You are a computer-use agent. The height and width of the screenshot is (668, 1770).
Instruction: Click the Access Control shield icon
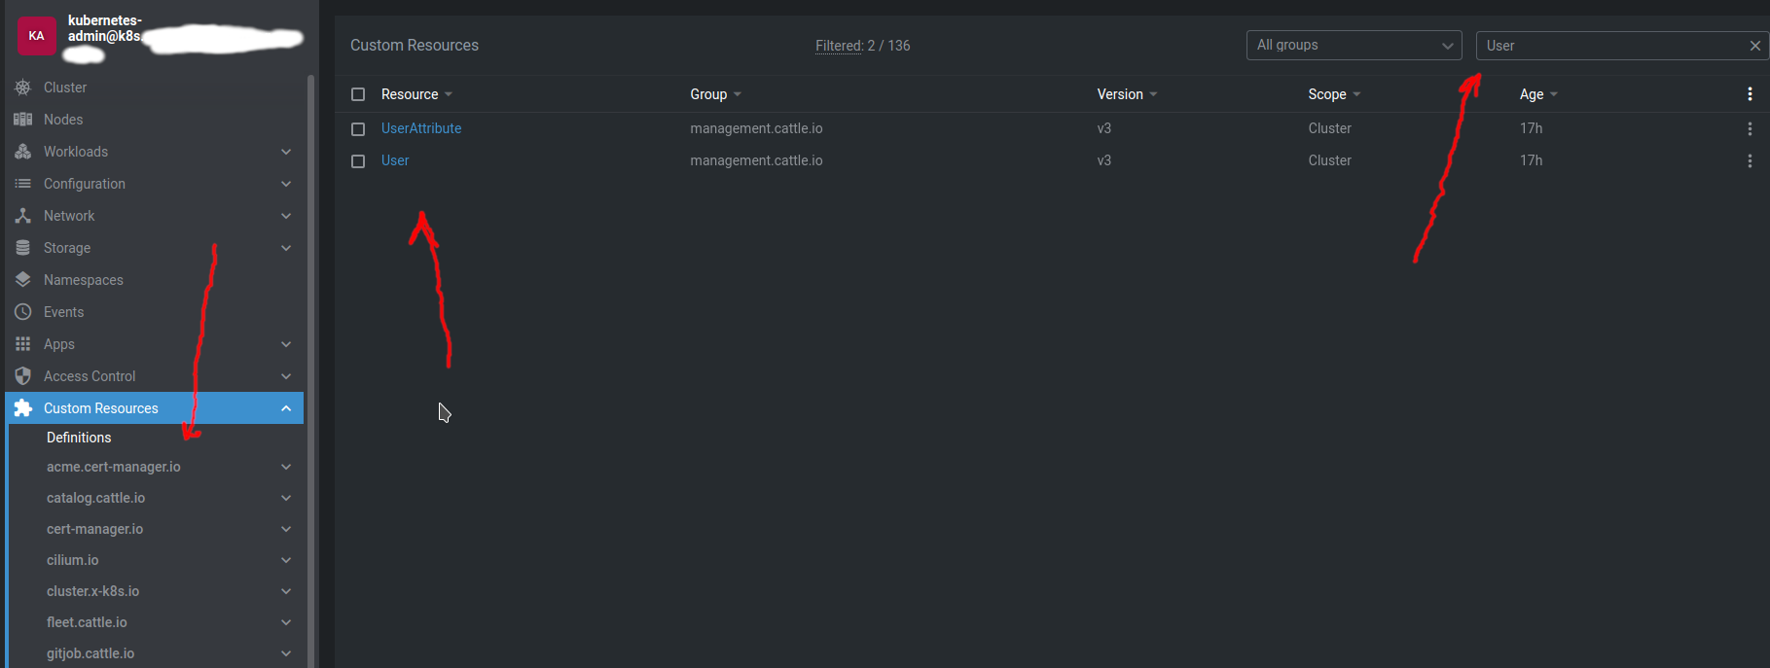23,375
